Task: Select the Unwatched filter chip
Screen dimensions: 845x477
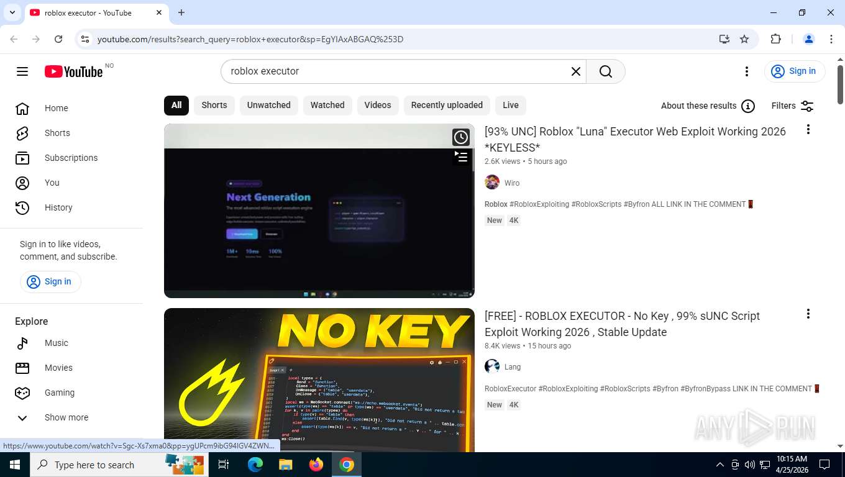Action: click(269, 105)
